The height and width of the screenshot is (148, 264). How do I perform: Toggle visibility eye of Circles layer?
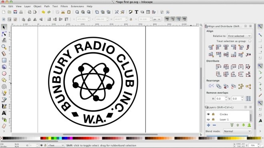[x=208, y=114]
